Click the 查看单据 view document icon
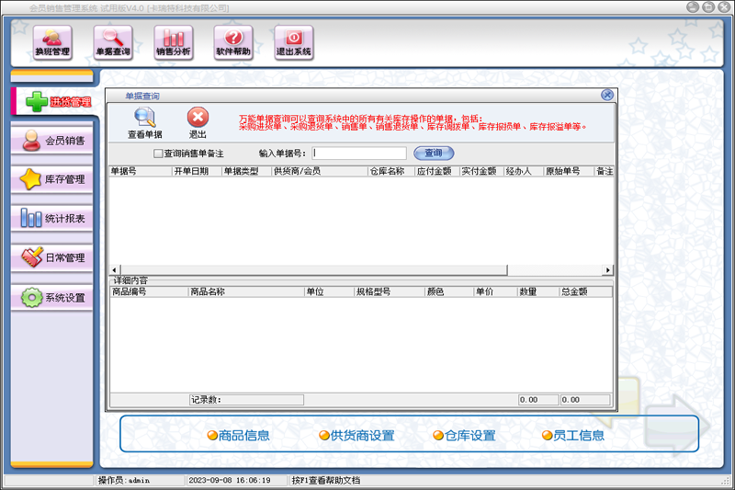This screenshot has height=490, width=735. pos(145,123)
